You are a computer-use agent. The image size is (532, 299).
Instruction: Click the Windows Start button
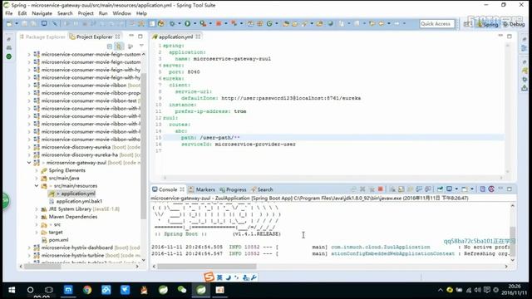pos(12,290)
